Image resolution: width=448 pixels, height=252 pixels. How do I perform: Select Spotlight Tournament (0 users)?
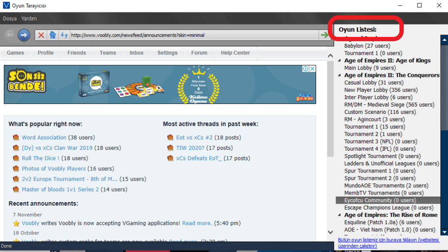pyautogui.click(x=382, y=156)
